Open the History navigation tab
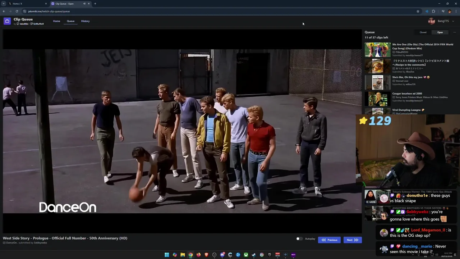The width and height of the screenshot is (460, 259). click(85, 21)
